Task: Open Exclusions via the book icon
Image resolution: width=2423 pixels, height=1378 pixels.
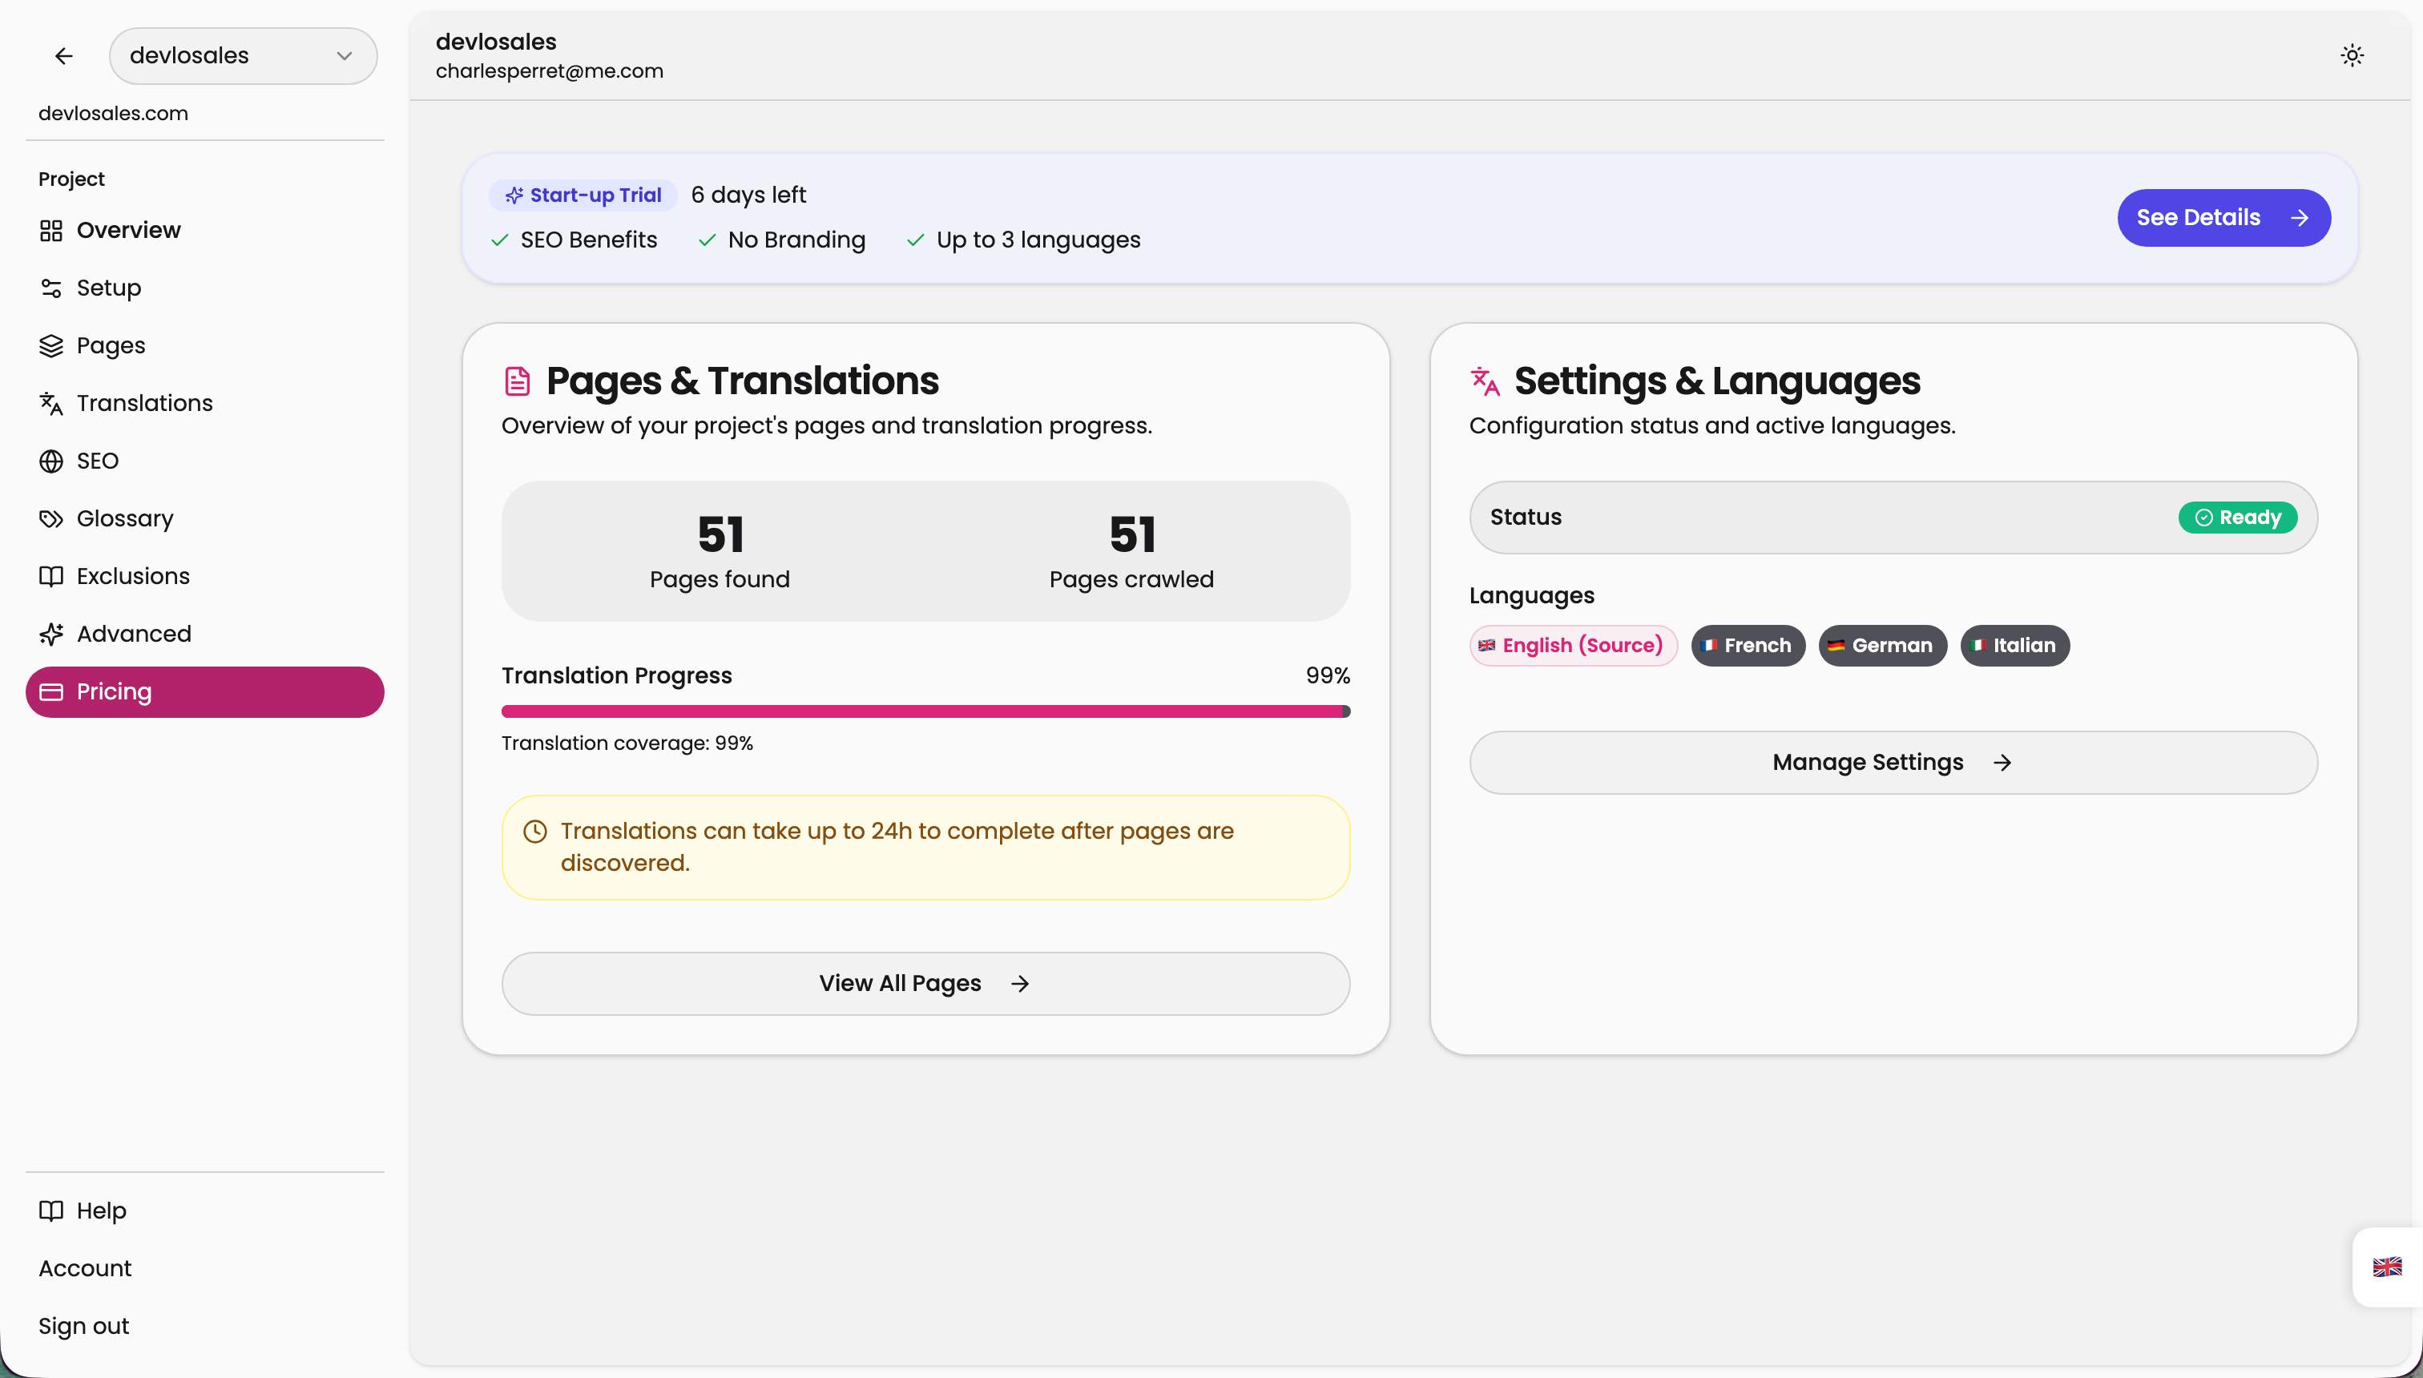Action: pyautogui.click(x=52, y=575)
